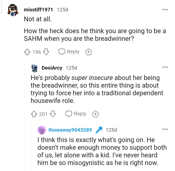Click the OP microphone icon
The width and height of the screenshot is (175, 171).
click(x=99, y=130)
